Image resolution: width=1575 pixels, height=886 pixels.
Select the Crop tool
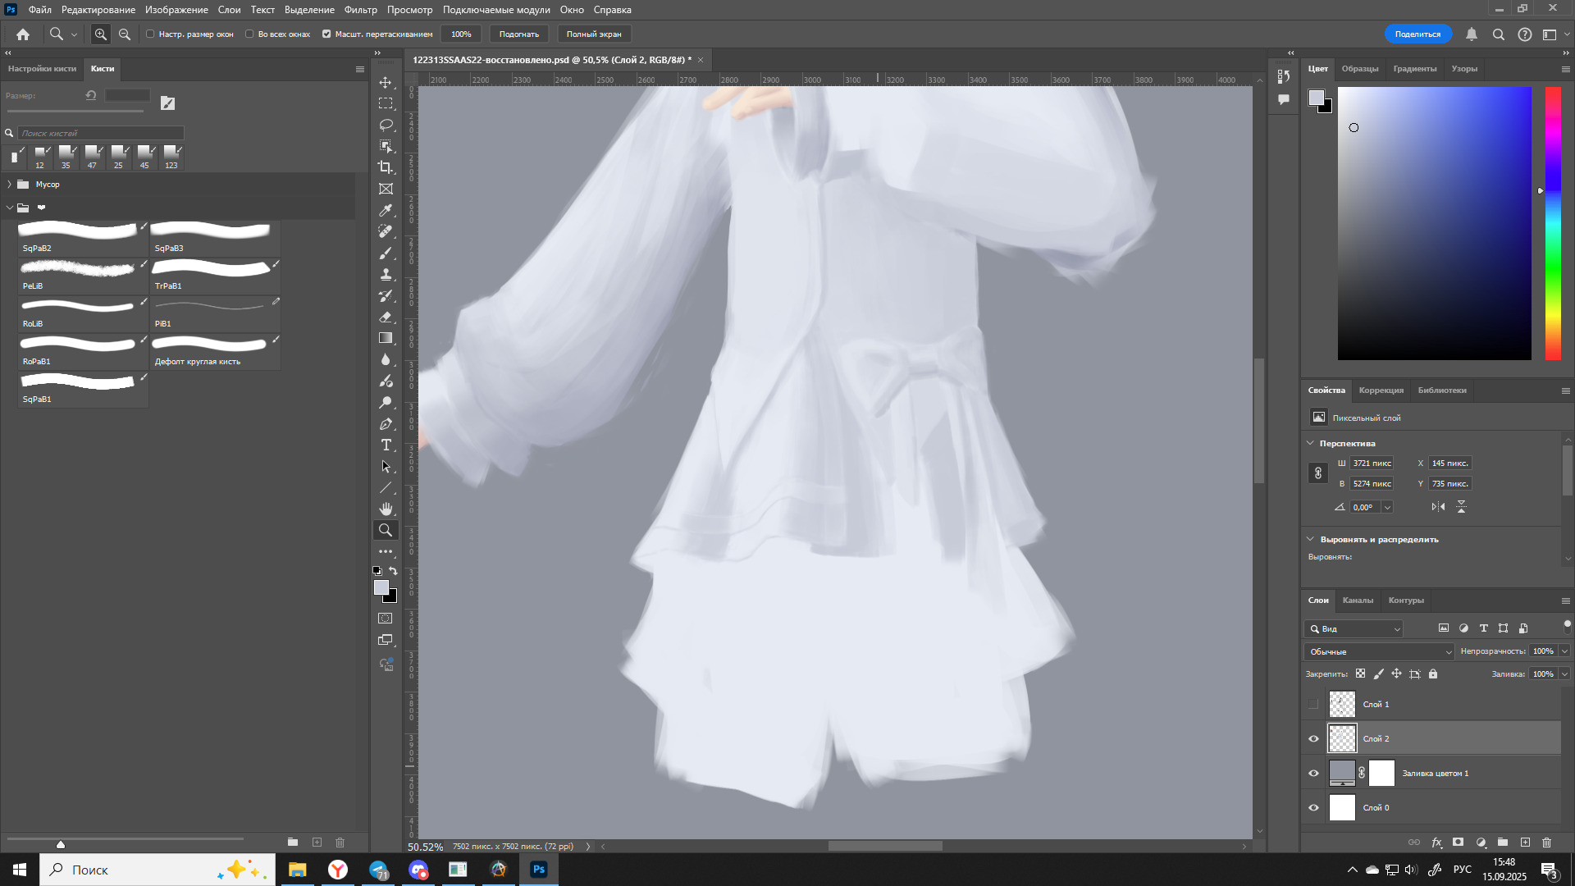pyautogui.click(x=386, y=167)
